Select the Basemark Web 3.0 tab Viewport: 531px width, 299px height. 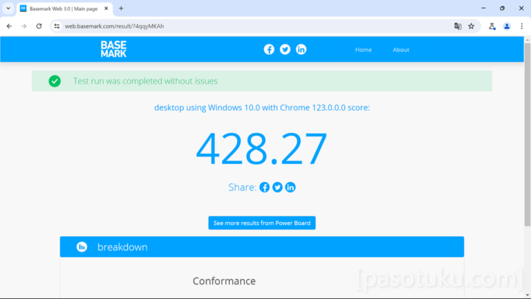62,8
